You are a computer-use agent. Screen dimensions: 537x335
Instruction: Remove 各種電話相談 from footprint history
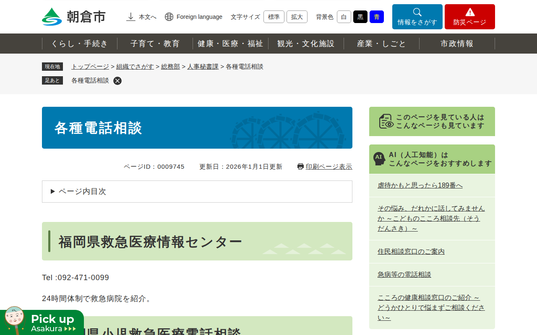117,81
